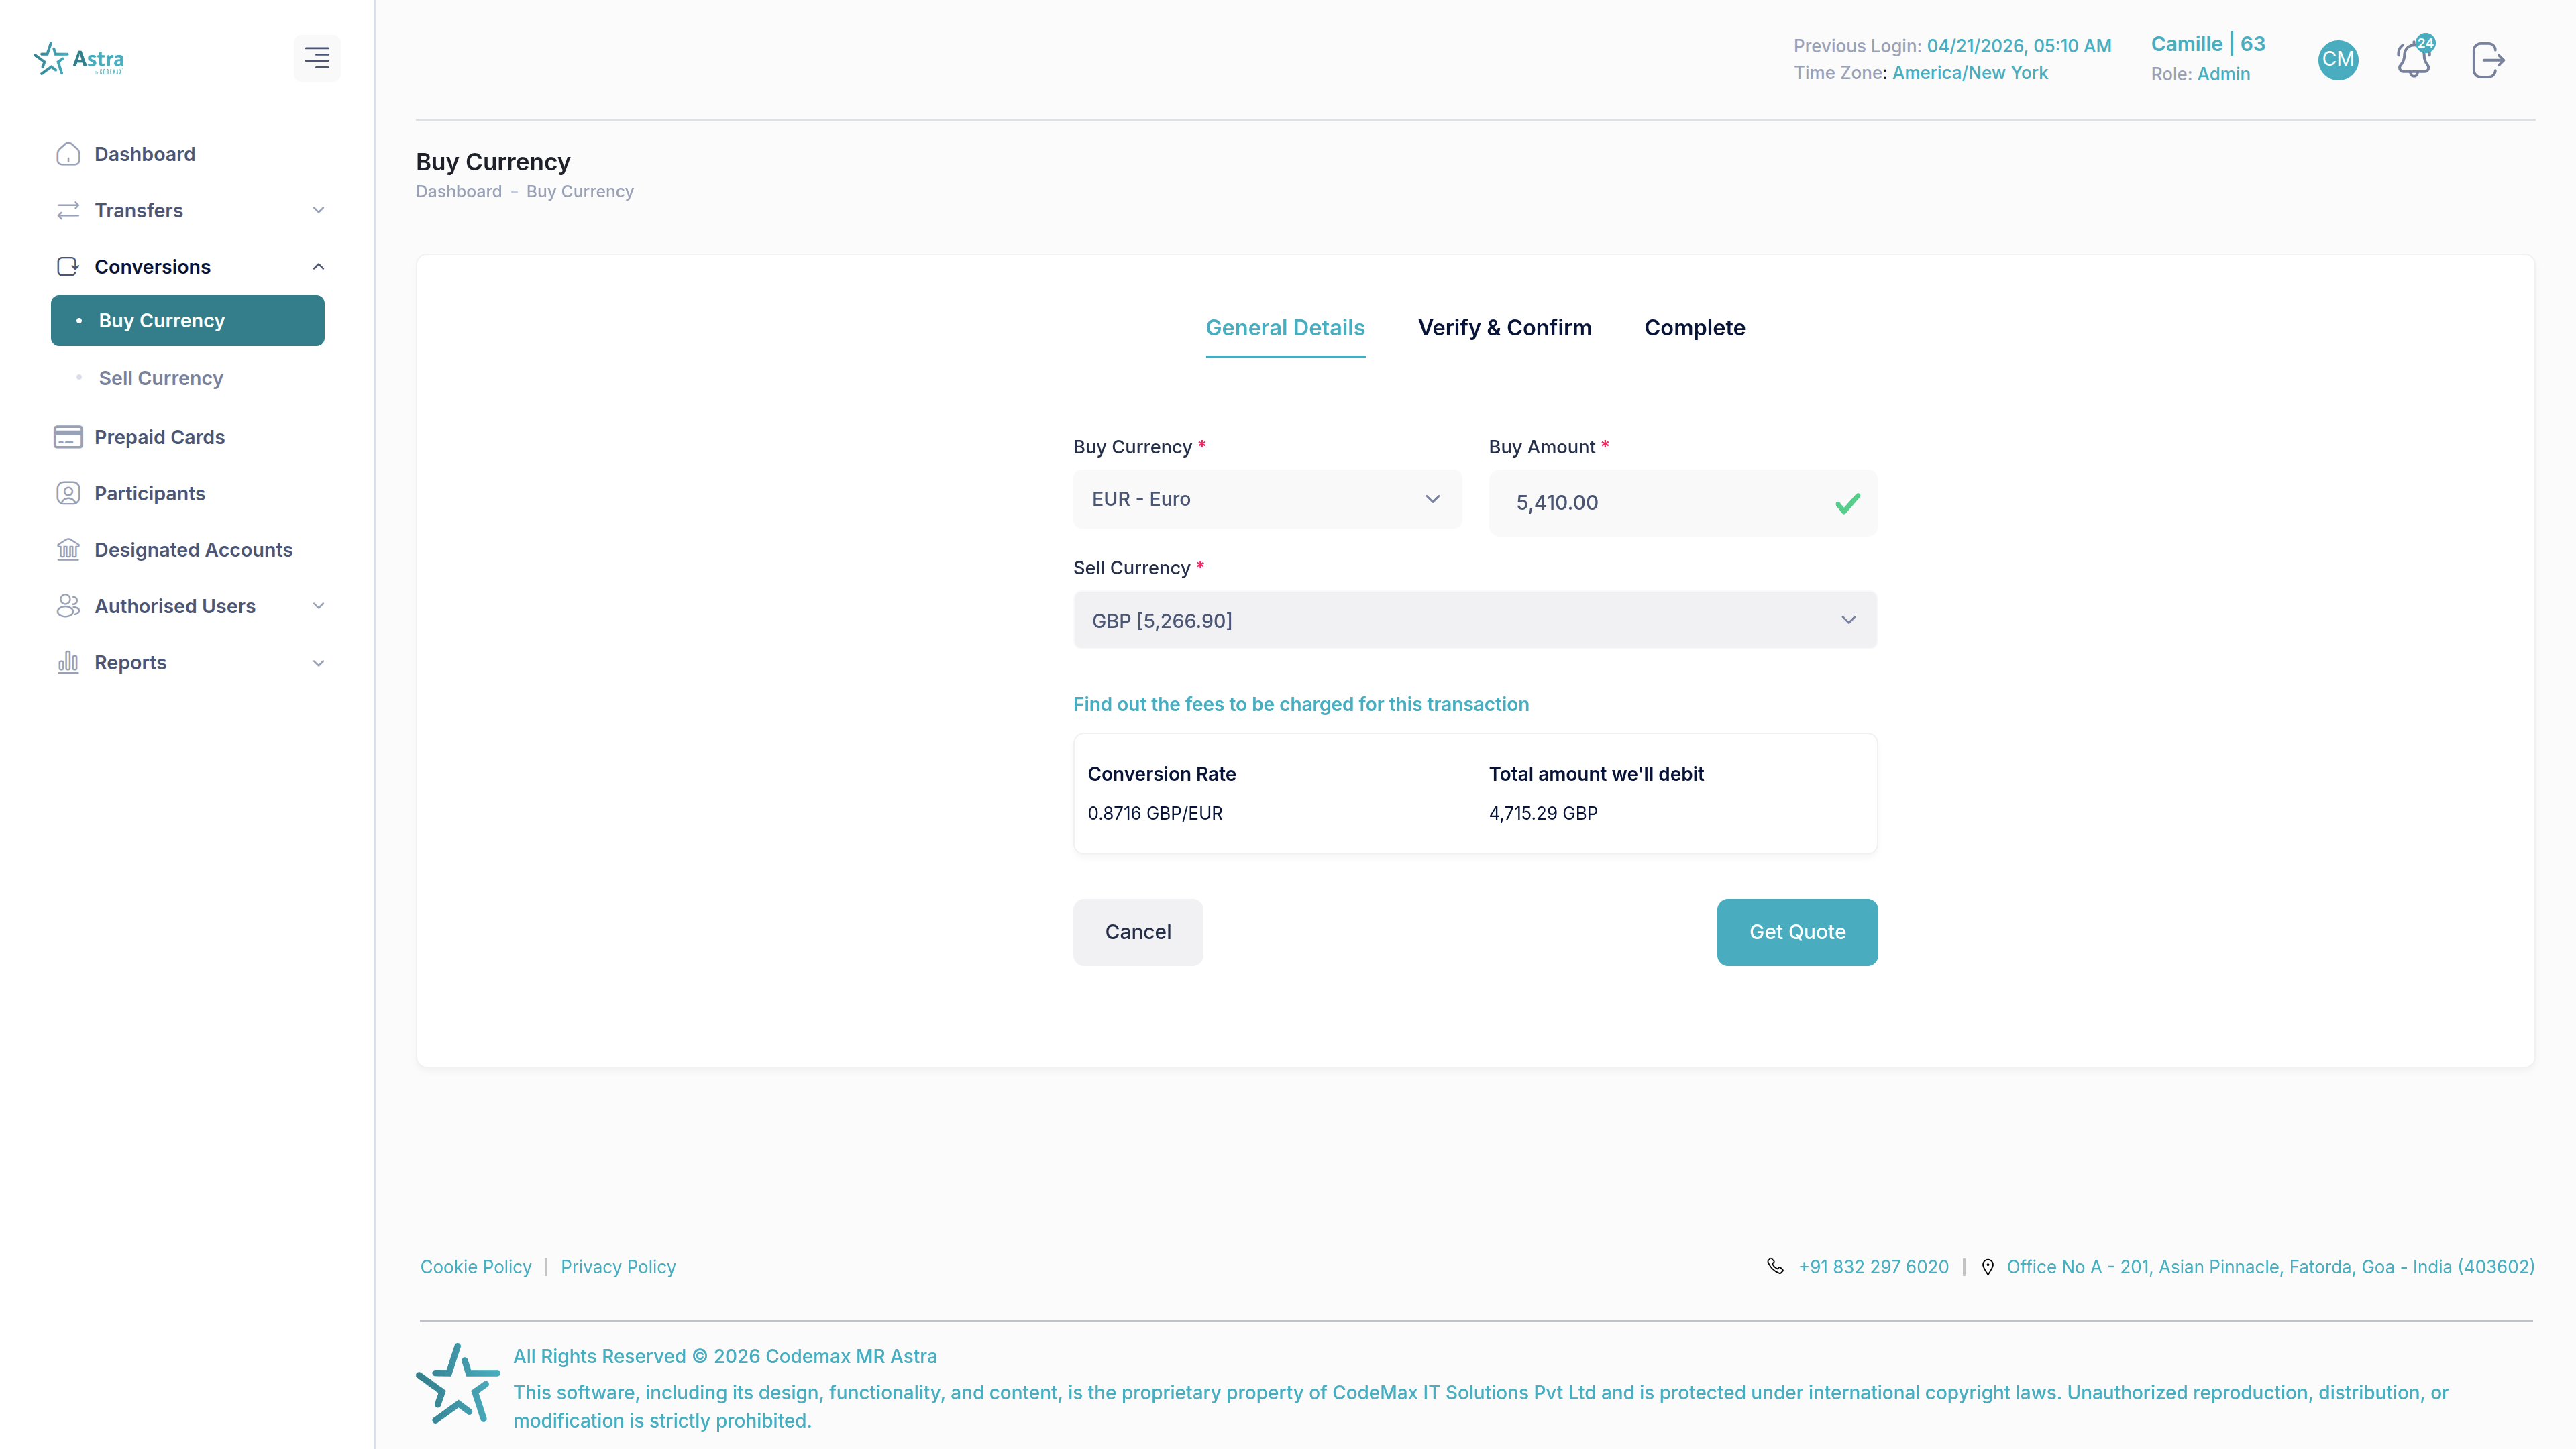This screenshot has width=2576, height=1449.
Task: Click the 4,715.29 GBP total debit value
Action: 1543,813
